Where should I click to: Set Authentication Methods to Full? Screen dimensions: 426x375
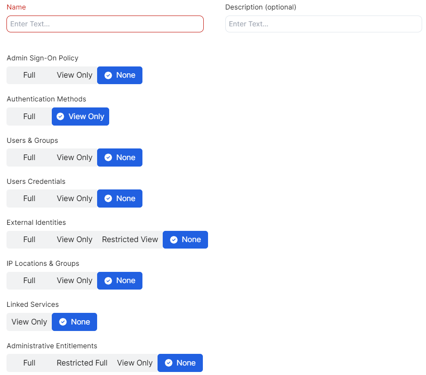point(29,117)
